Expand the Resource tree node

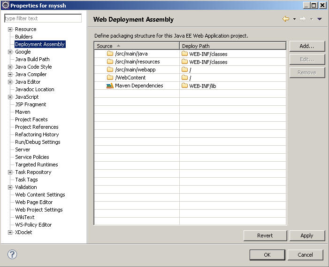tap(10, 29)
